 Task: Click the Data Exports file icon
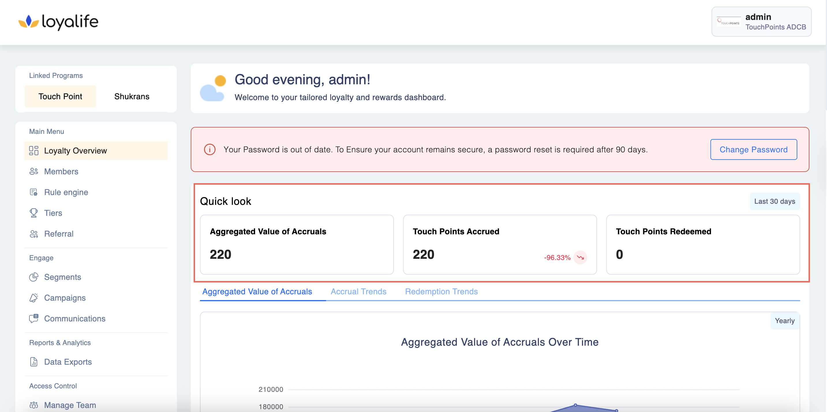point(34,362)
